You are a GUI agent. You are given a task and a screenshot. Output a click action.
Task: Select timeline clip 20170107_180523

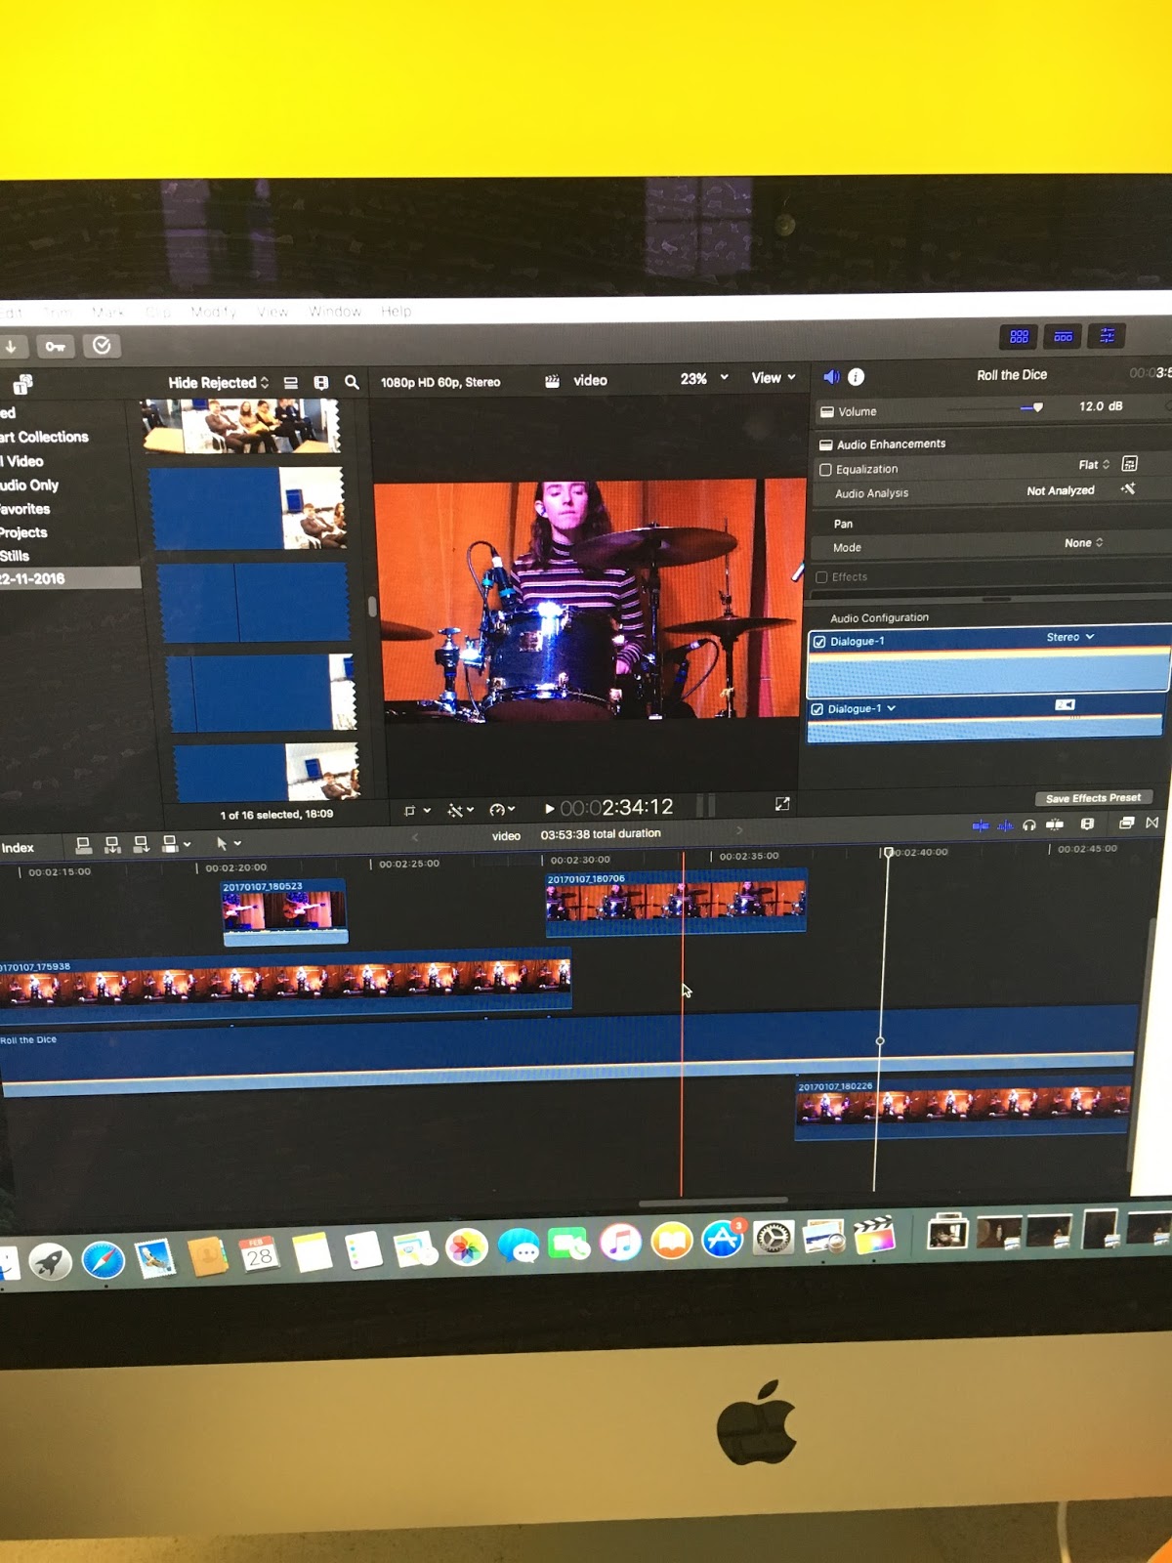284,912
